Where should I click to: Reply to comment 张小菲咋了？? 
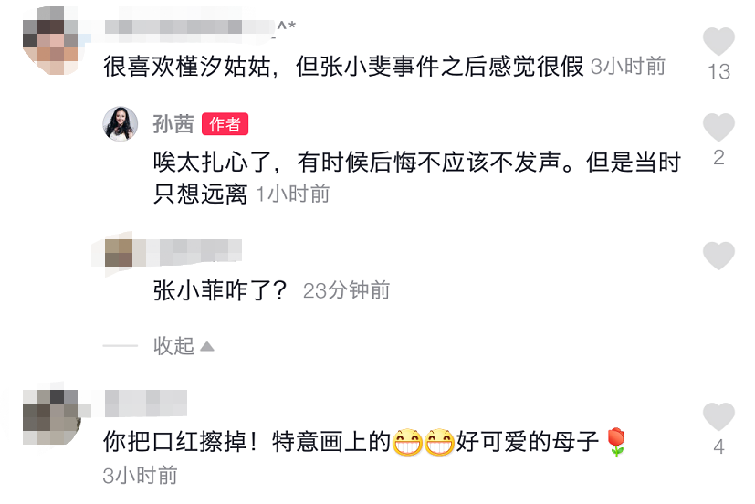pos(220,290)
